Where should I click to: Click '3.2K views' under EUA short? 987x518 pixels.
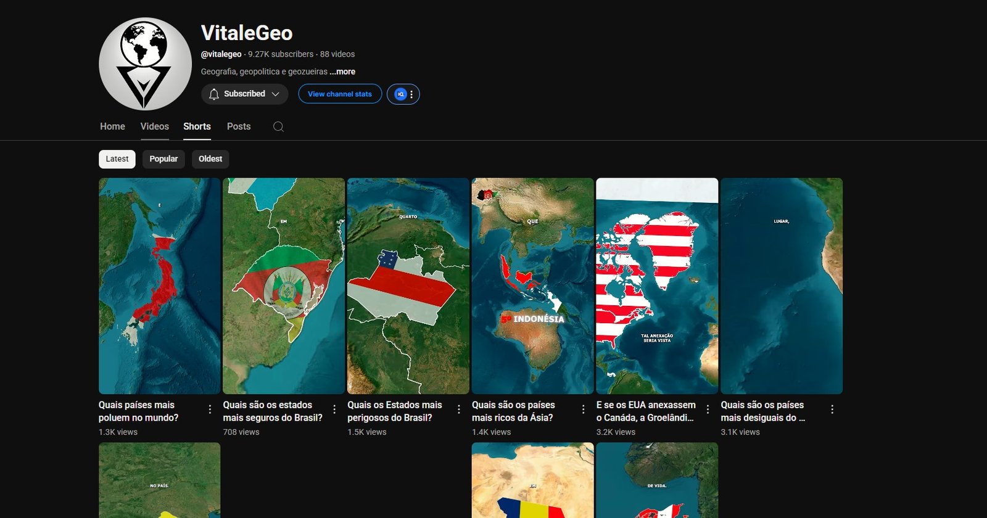coord(616,432)
